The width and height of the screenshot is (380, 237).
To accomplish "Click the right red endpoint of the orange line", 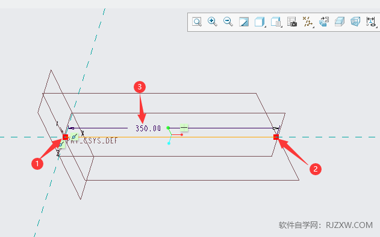I will (x=276, y=137).
